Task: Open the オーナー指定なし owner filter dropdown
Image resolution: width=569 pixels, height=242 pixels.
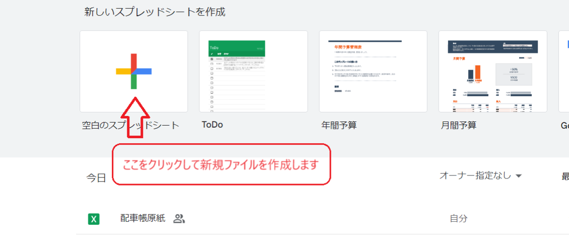Action: coord(480,176)
